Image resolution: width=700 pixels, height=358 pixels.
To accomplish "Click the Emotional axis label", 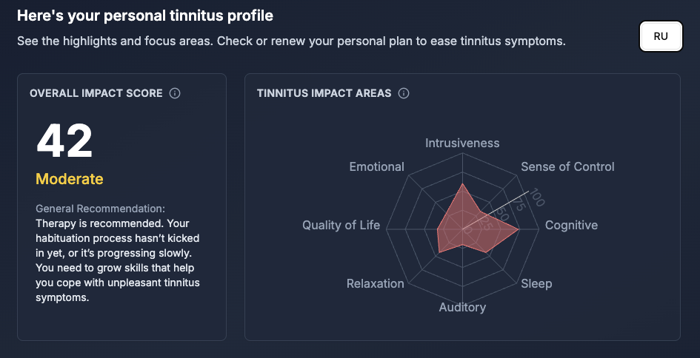I will click(376, 166).
